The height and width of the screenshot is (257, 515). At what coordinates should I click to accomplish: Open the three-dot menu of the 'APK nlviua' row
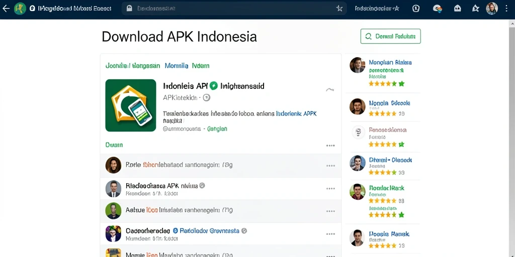point(330,189)
